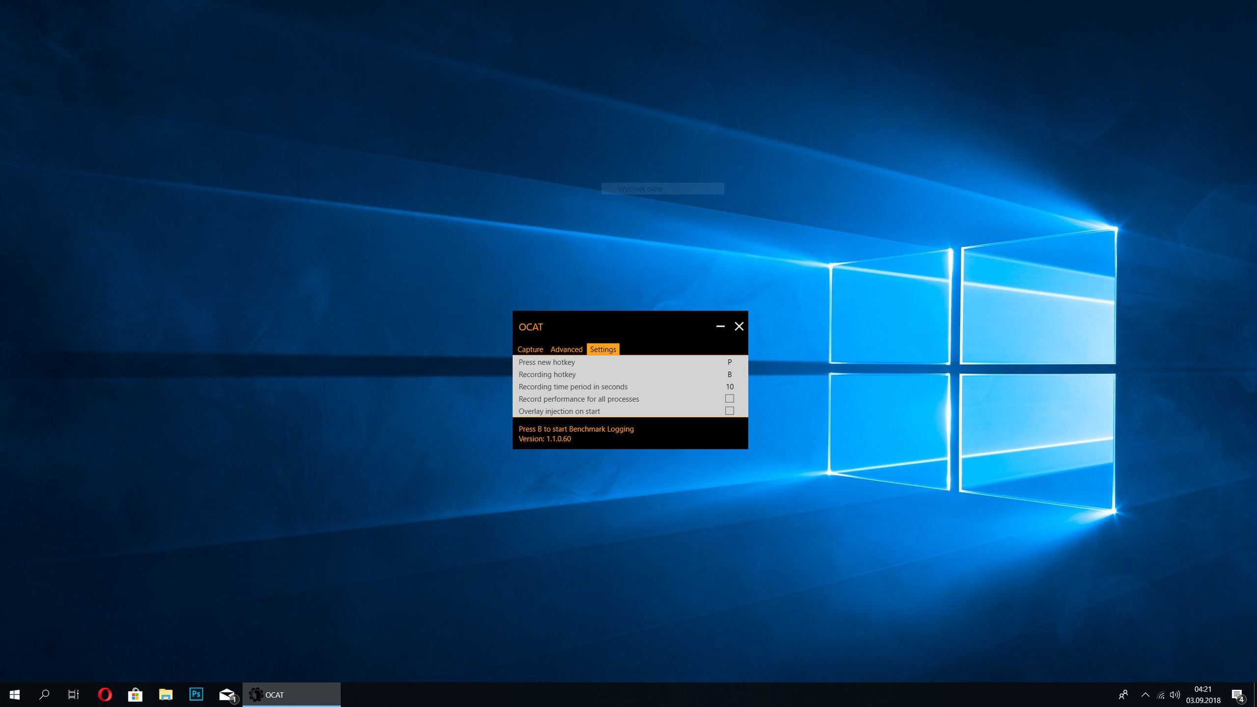Click the Press new hotkey value P
The height and width of the screenshot is (707, 1257).
[x=729, y=362]
